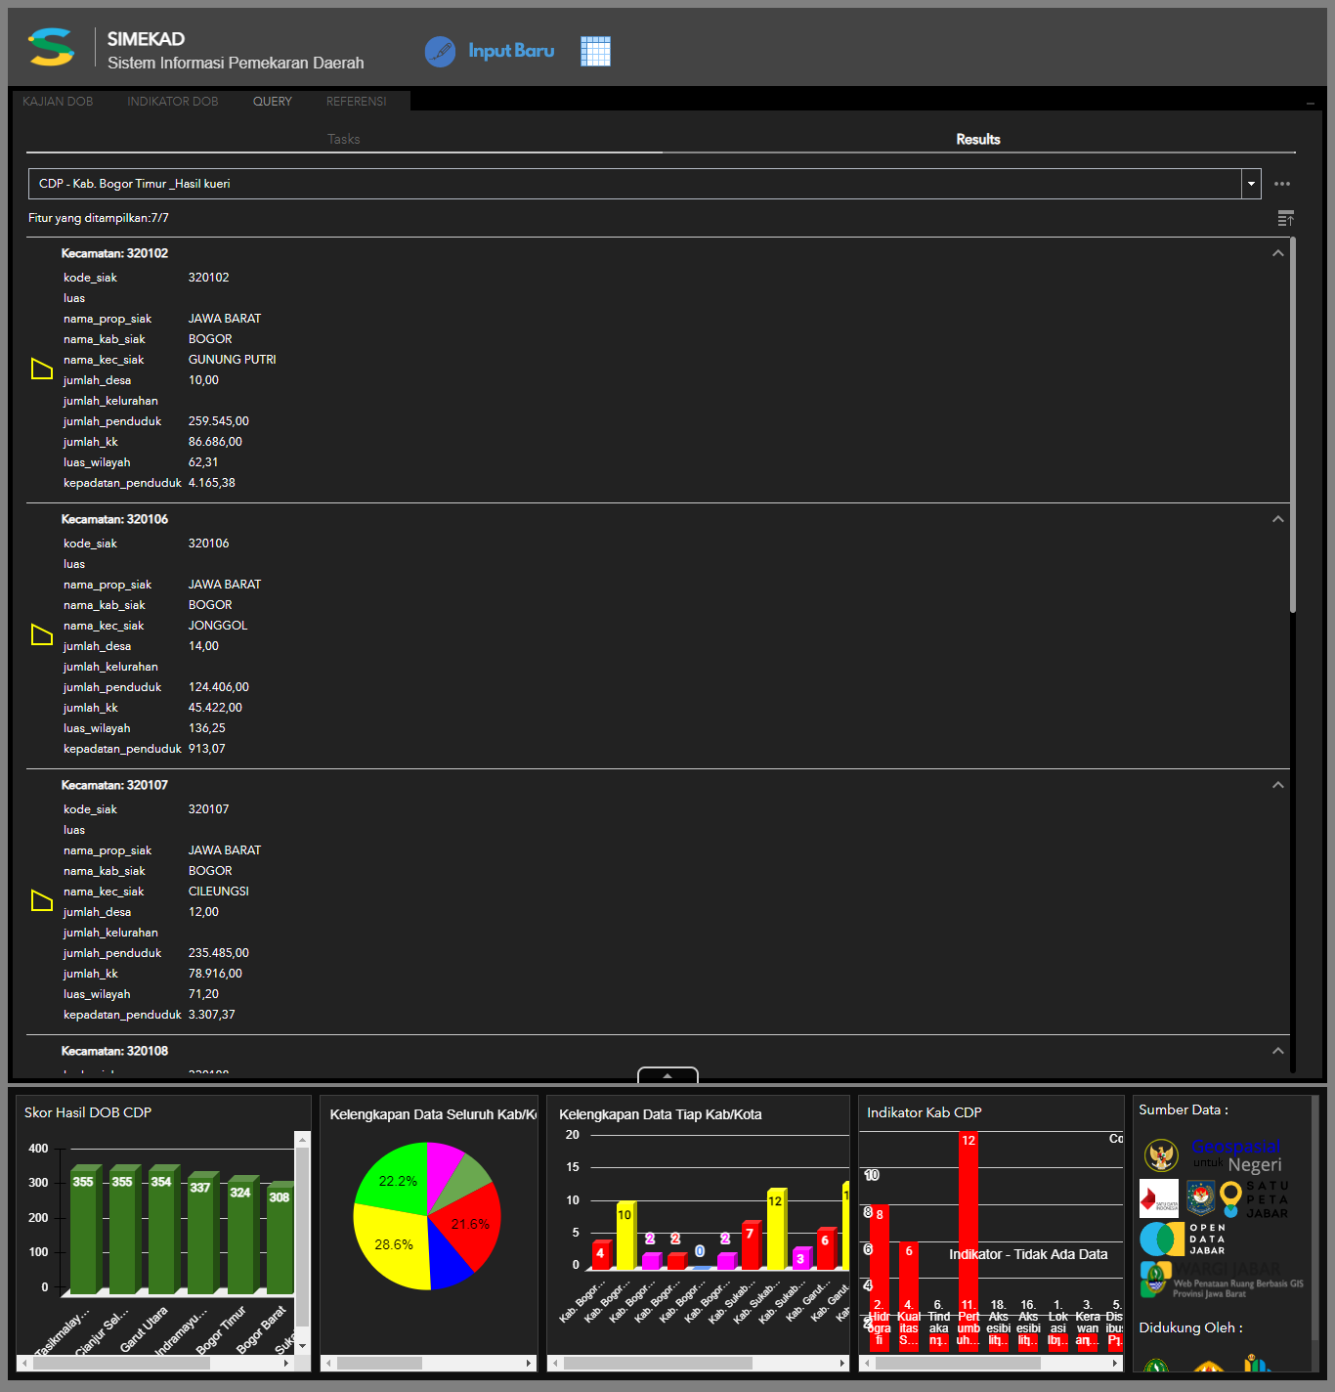Open the table grid icon in header
This screenshot has height=1392, width=1335.
pos(595,52)
